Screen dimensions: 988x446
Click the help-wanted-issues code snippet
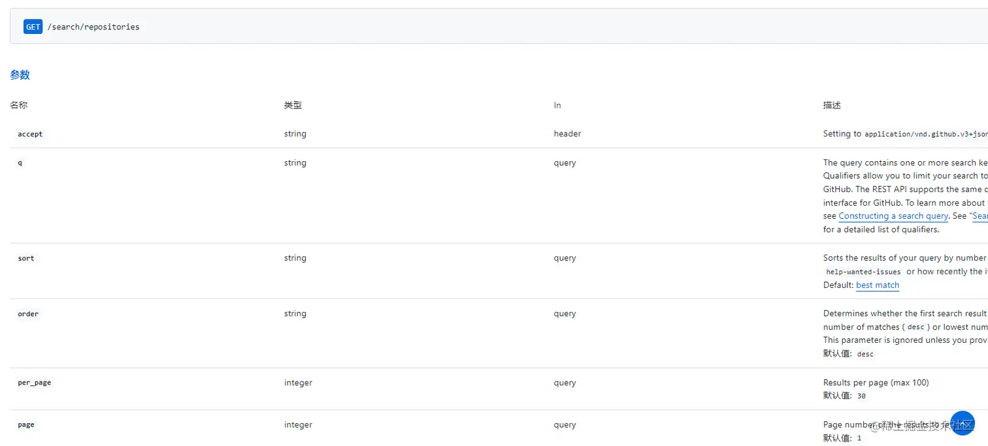click(863, 272)
